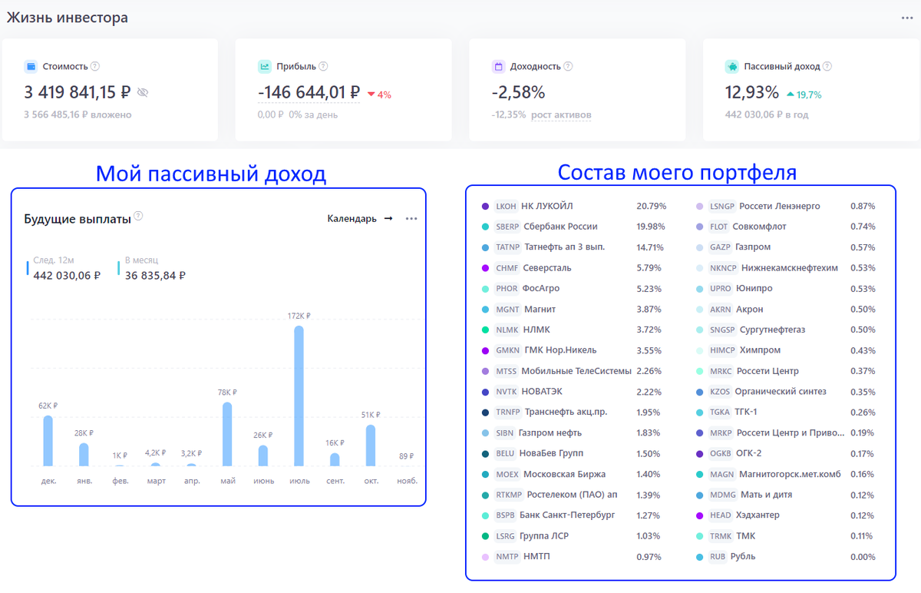This screenshot has height=593, width=921.
Task: Click the LKOH ticker badge
Action: [x=507, y=207]
